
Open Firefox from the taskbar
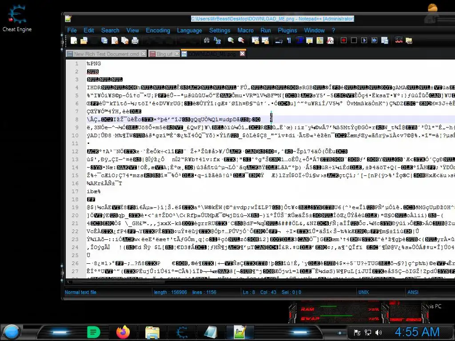tap(123, 332)
